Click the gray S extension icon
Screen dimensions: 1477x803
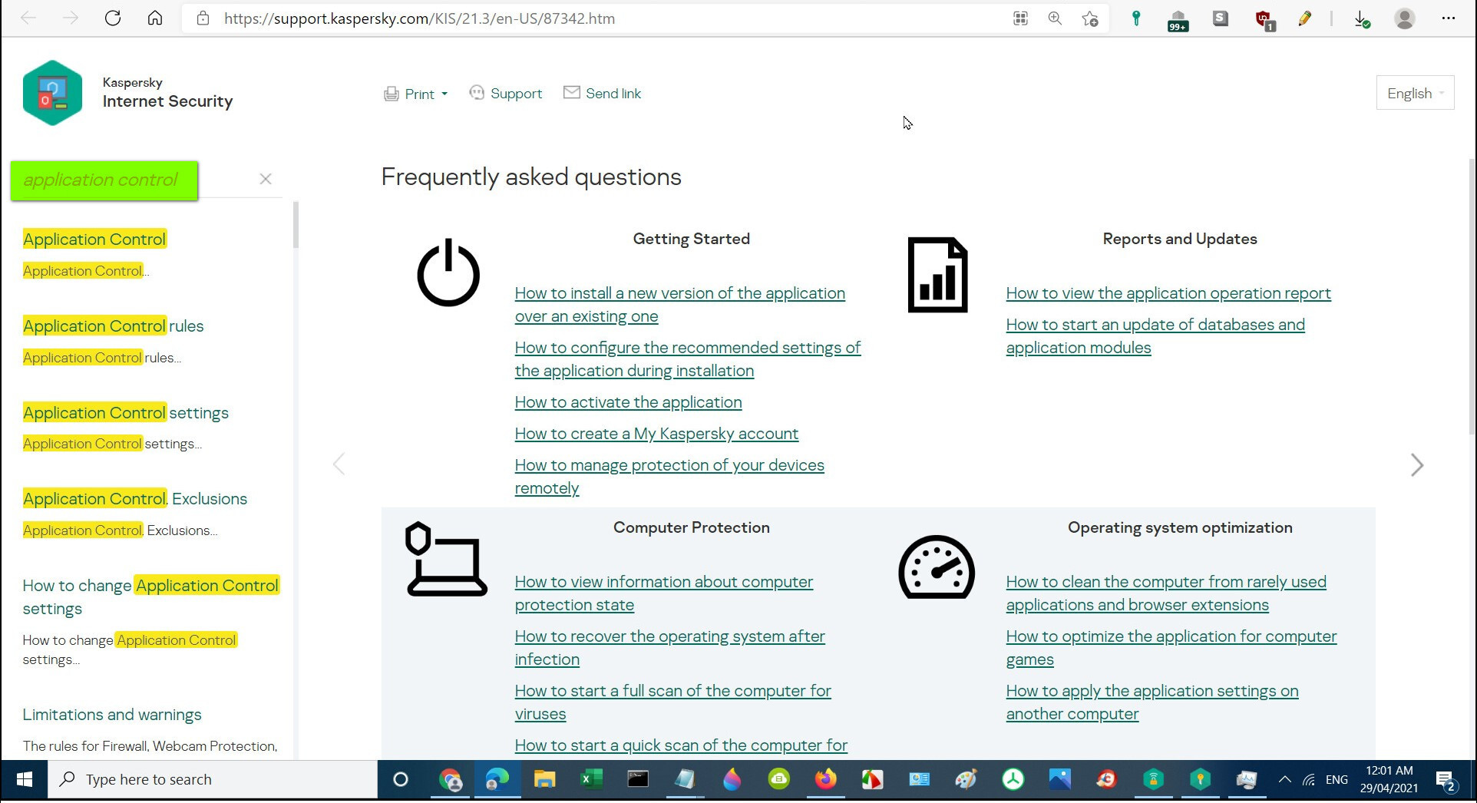[1221, 18]
